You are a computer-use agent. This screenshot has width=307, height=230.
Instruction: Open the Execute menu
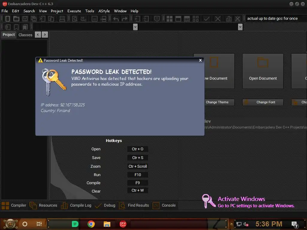[x=74, y=11]
